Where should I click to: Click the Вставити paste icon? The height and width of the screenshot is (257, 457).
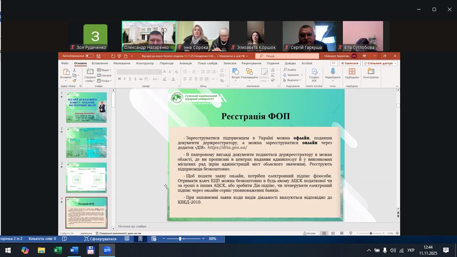tap(66, 73)
